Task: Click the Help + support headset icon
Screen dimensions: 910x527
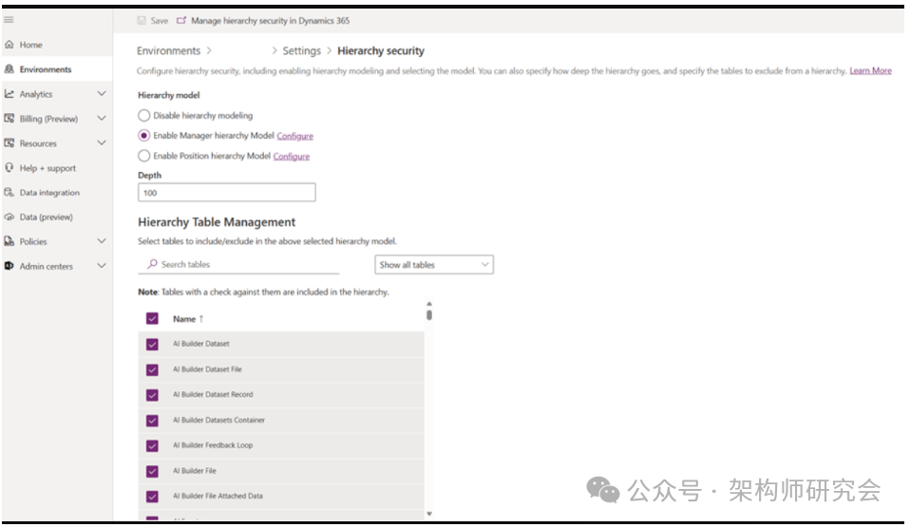Action: coord(9,168)
